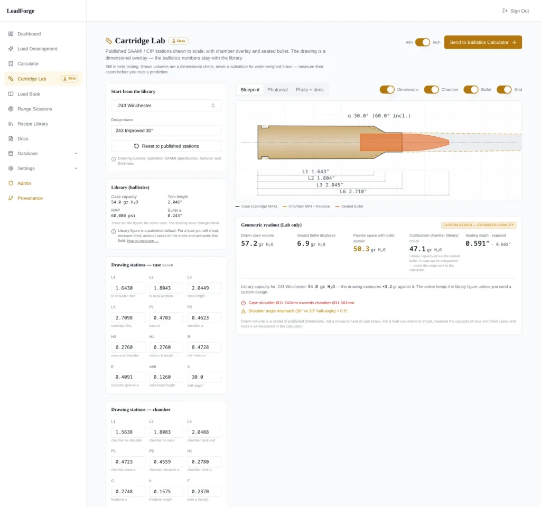Click the case half-angle field showing 30.0

click(204, 377)
